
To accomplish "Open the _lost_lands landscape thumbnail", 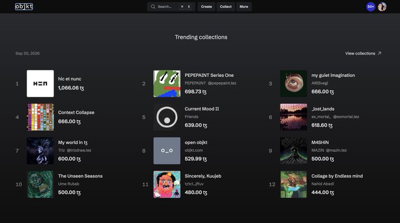I will (294, 117).
